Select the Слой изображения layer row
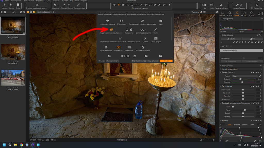The width and height of the screenshot is (264, 148). tap(241, 51)
